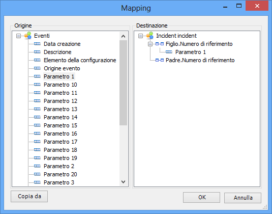Click the field icon beside Data creazione

37,44
